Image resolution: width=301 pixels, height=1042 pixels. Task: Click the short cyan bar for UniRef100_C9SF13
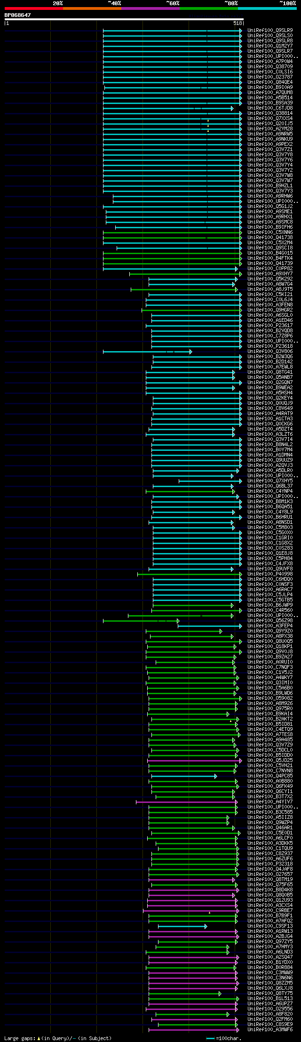pyautogui.click(x=182, y=926)
